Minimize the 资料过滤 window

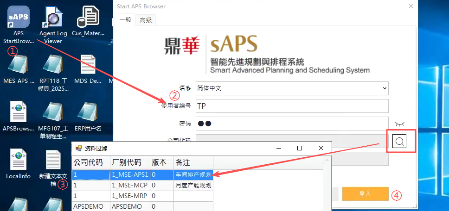tap(278, 148)
